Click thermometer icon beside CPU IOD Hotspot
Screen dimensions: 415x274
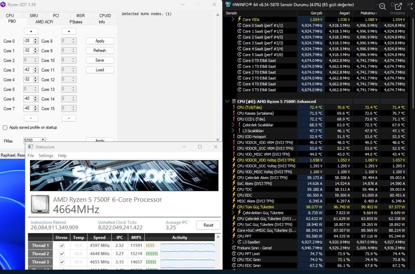point(234,137)
